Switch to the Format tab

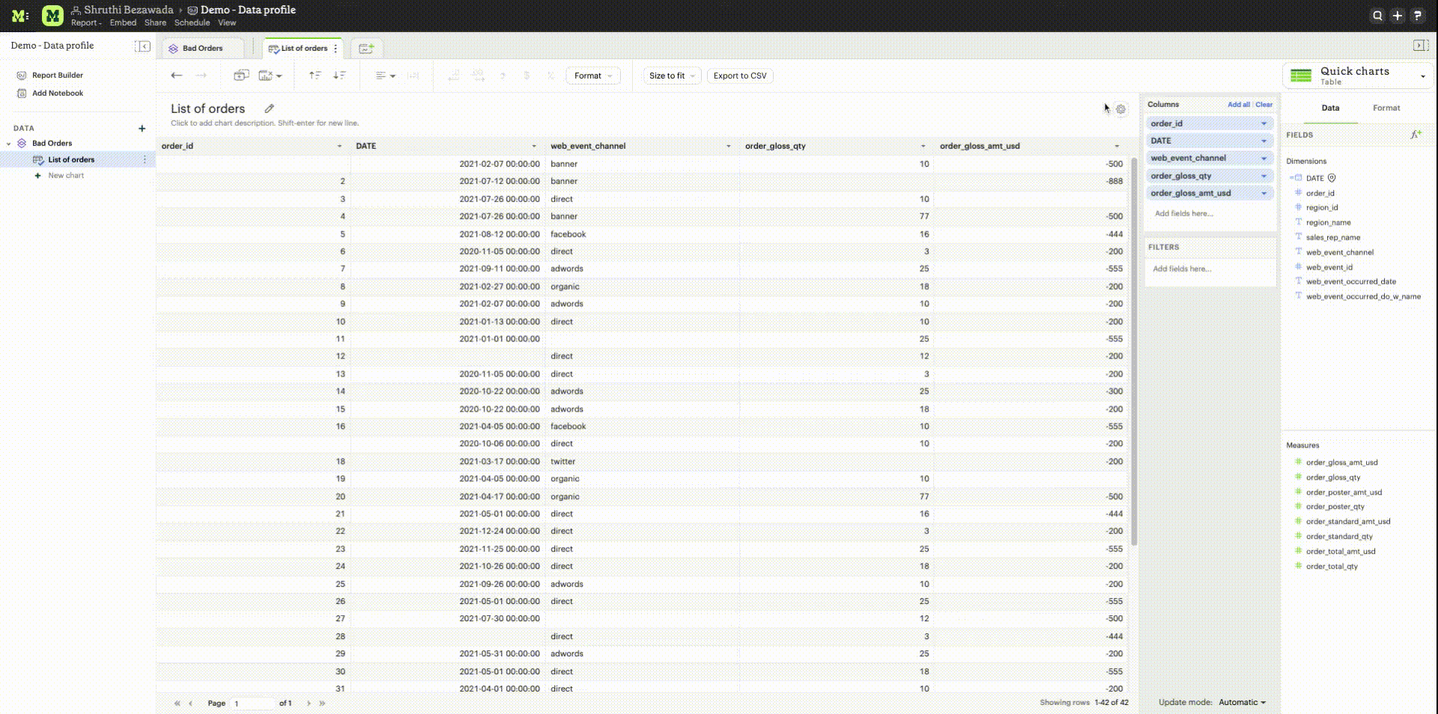[x=1386, y=108]
